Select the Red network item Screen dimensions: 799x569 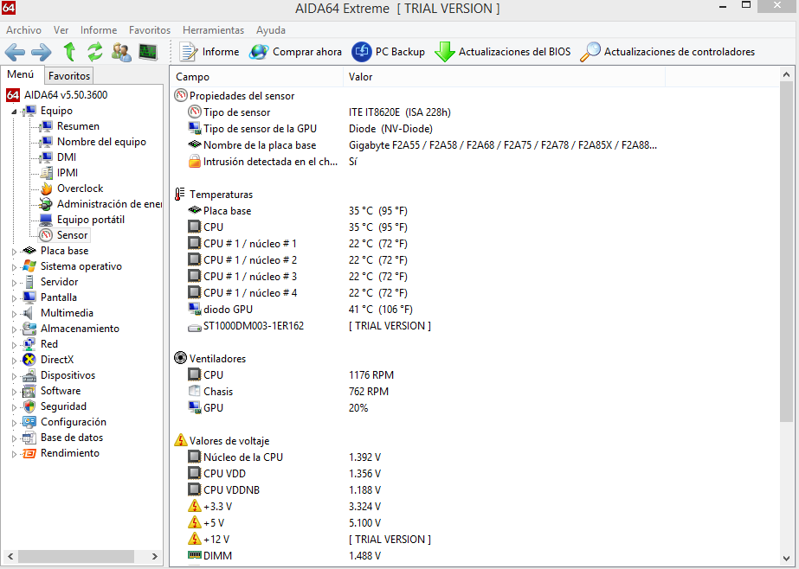(x=49, y=344)
